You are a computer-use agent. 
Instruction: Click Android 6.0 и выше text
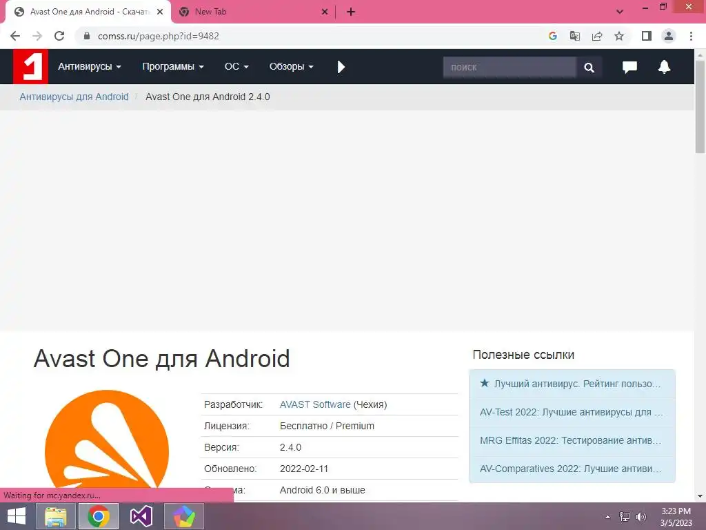pos(323,490)
